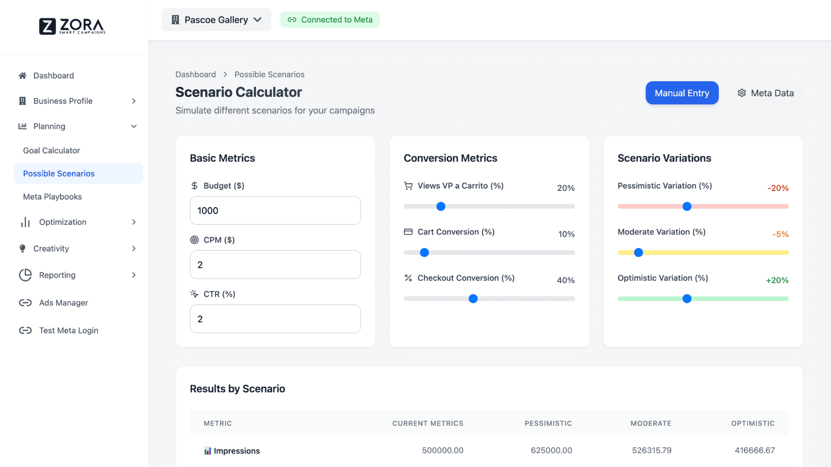Click the Checkout Conversion slider handle
The width and height of the screenshot is (831, 467).
473,299
